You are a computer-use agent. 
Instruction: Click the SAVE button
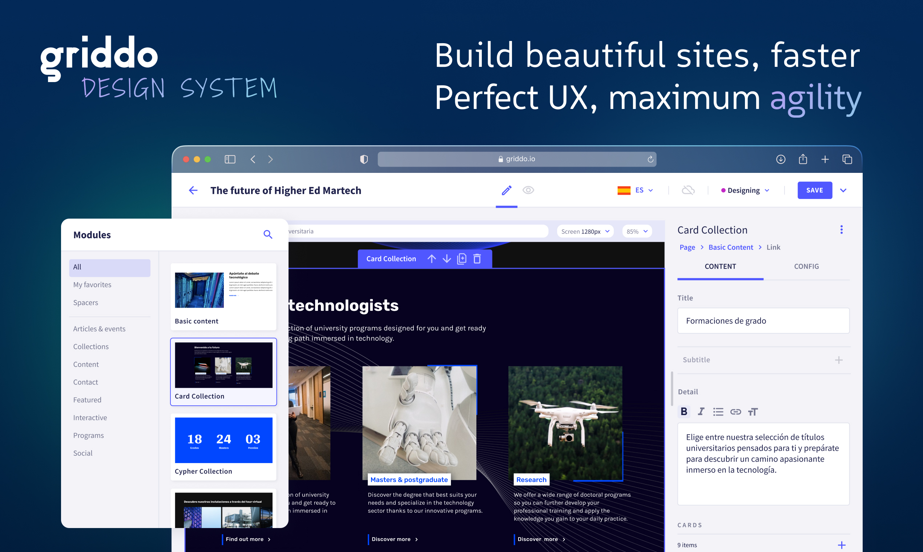point(814,190)
